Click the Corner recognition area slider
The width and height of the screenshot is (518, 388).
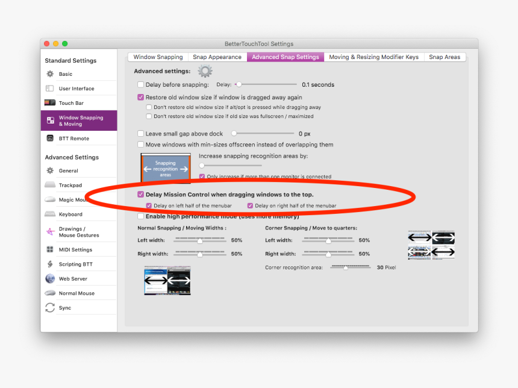tap(351, 267)
